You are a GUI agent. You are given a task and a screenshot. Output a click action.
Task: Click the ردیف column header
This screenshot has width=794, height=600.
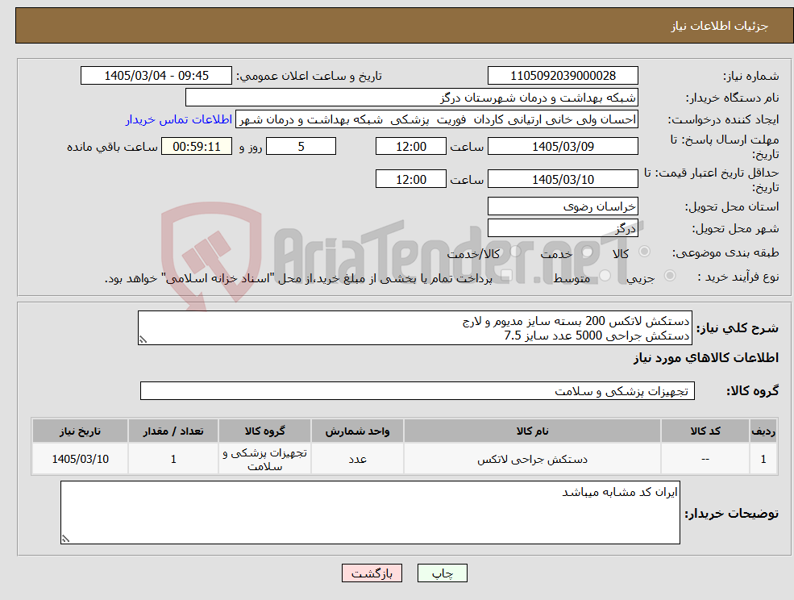(x=763, y=431)
